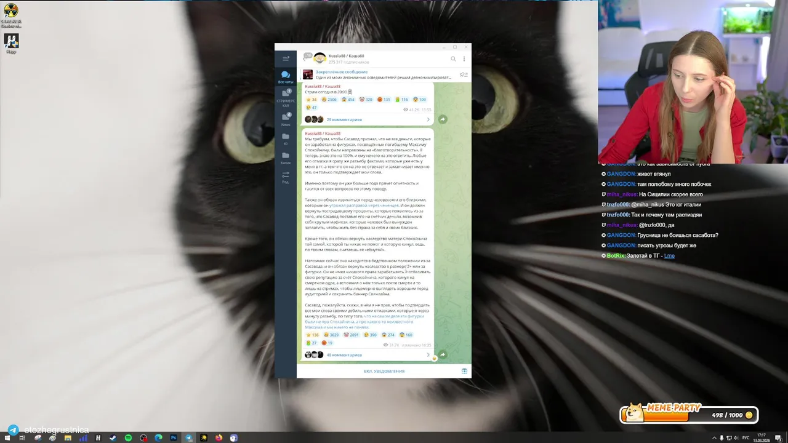Screen dimensions: 788x443
Task: Show hidden system tray icons
Action: point(714,438)
